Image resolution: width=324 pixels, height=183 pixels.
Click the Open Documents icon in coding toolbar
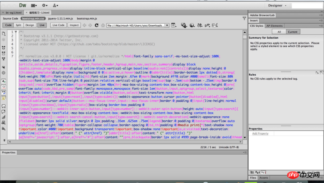pyautogui.click(x=4, y=34)
